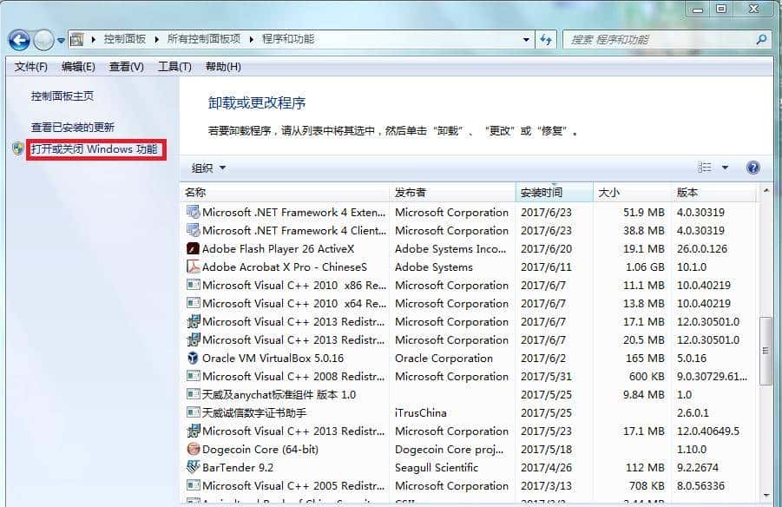Open the Help question mark icon
782x507 pixels.
(x=752, y=167)
